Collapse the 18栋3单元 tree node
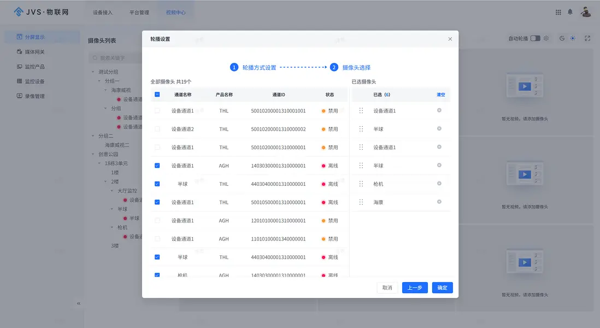Viewport: 600px width, 328px height. click(99, 163)
